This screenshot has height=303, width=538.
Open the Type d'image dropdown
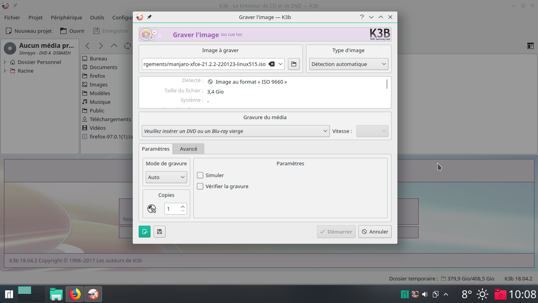tap(349, 64)
